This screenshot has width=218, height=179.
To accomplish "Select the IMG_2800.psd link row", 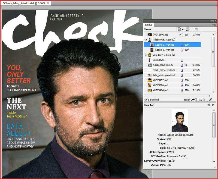I will point(172,35).
